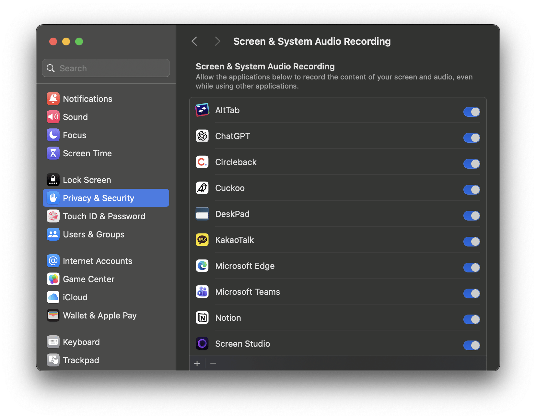Open Internet Accounts settings

106,261
